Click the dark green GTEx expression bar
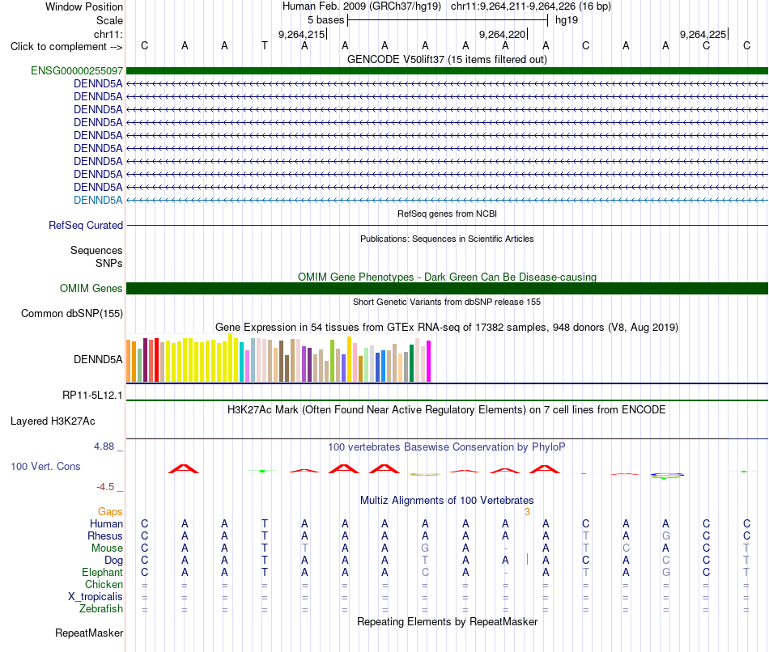 point(411,363)
